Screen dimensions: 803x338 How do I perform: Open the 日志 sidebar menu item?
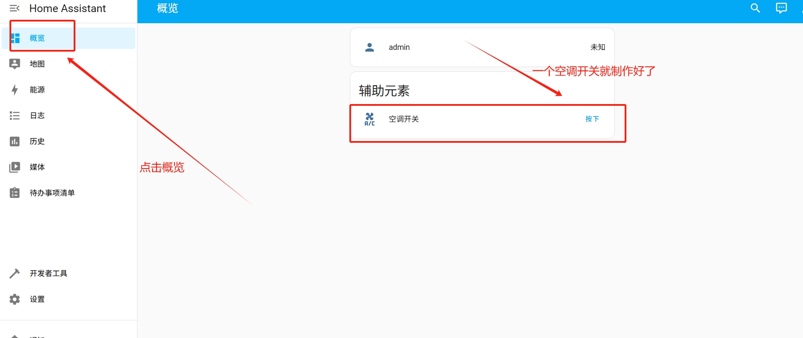tap(68, 116)
